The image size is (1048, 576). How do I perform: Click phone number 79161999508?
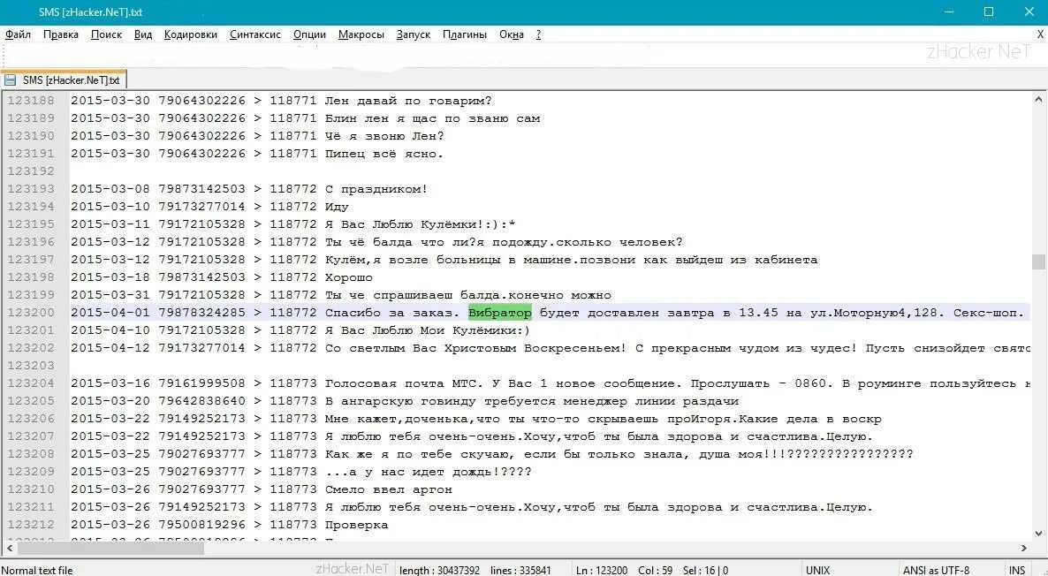[201, 383]
